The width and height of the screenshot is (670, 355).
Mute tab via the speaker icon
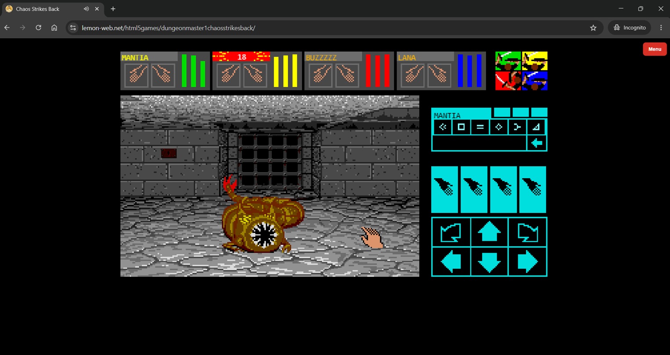tap(86, 9)
